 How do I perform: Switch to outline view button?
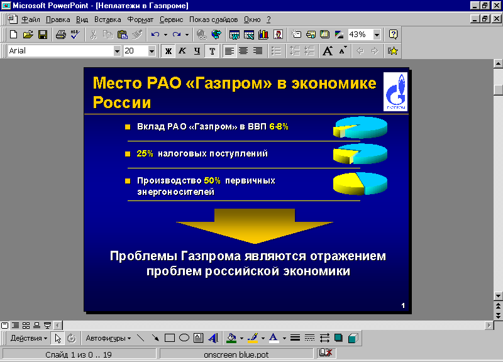(x=15, y=326)
